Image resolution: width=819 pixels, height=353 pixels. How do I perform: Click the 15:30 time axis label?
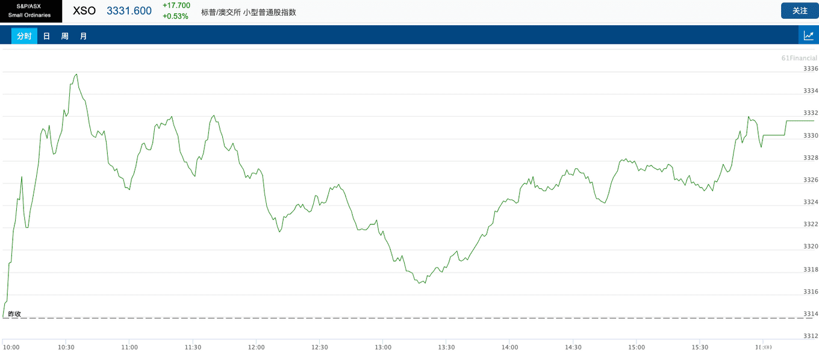[x=700, y=347]
